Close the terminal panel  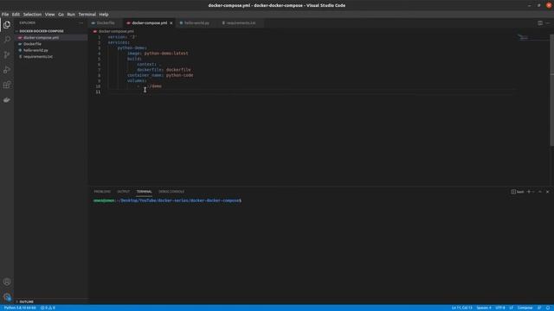click(x=548, y=192)
